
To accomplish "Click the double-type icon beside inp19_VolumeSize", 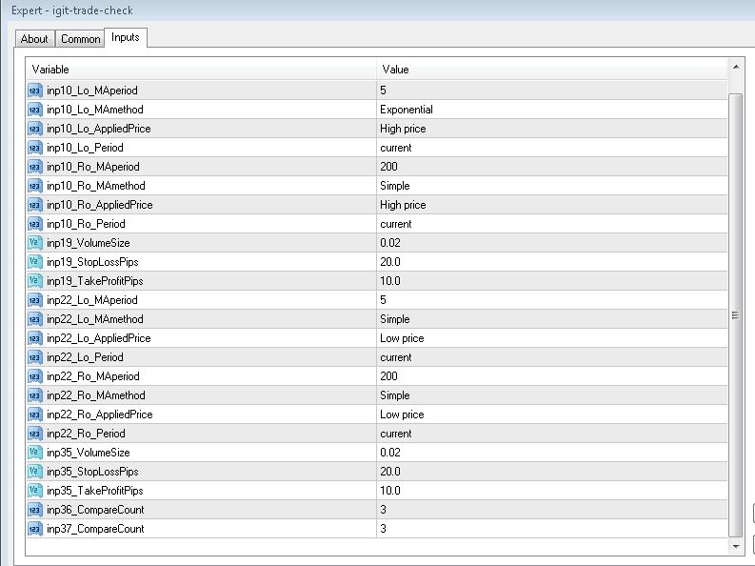I will tap(35, 243).
